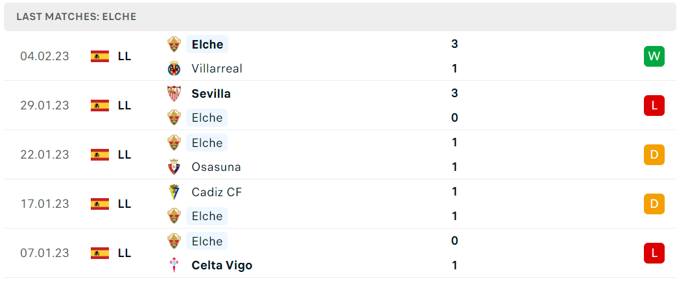Click orange D badge for Osasuna match
The height and width of the screenshot is (281, 688).
click(654, 155)
